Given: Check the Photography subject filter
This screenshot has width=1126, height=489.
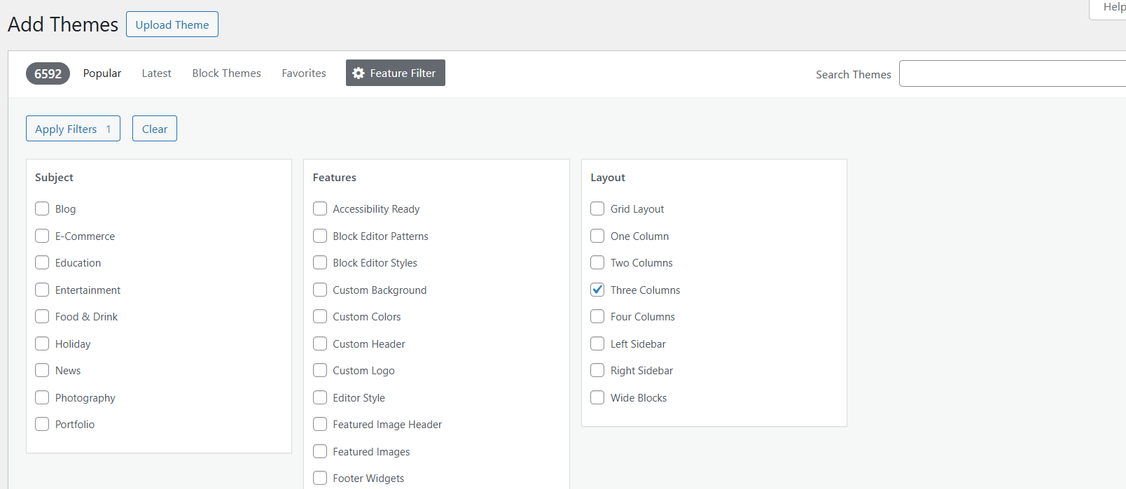Looking at the screenshot, I should click(42, 397).
